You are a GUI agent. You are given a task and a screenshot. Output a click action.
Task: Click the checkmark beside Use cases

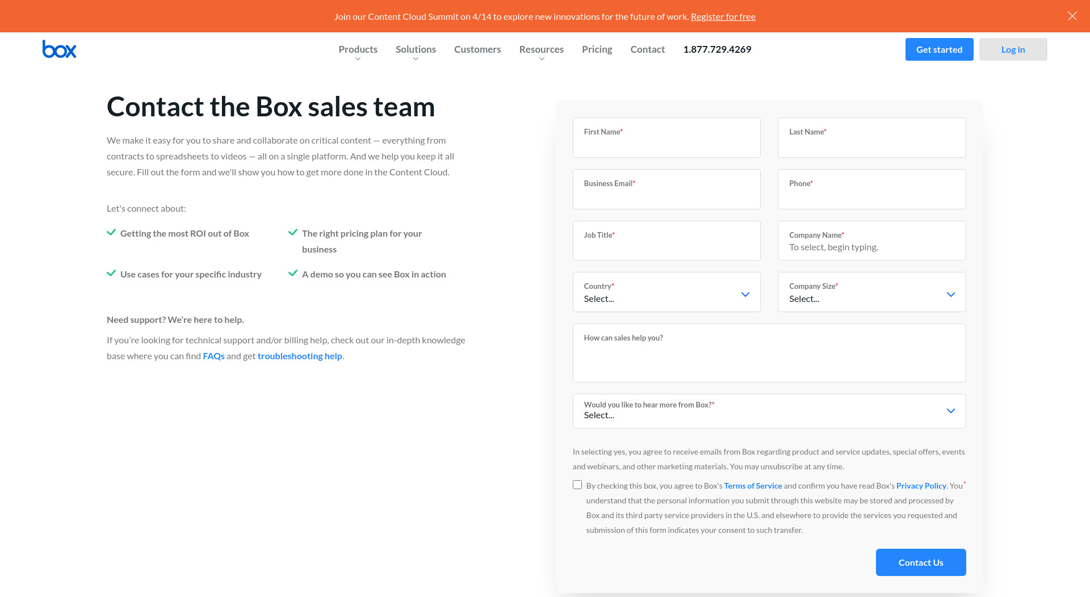tap(111, 274)
